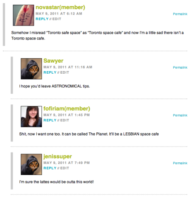This screenshot has height=197, width=191.
Task: Open fofiriam's profile photo
Action: (x=31, y=117)
